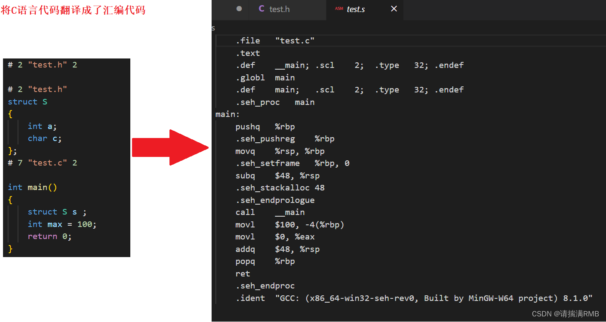The height and width of the screenshot is (322, 606).
Task: Click the 'struct S s ;' declaration line
Action: tap(57, 212)
